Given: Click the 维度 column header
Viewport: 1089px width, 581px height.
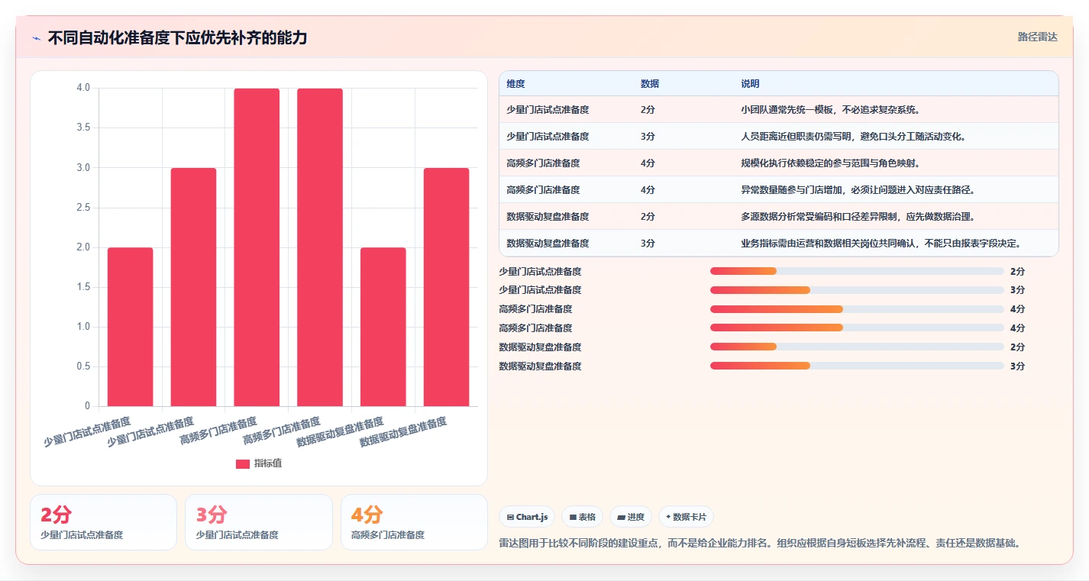Looking at the screenshot, I should click(515, 84).
